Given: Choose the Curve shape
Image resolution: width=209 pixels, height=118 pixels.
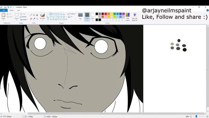Looking at the screenshot, I should 51,14.
